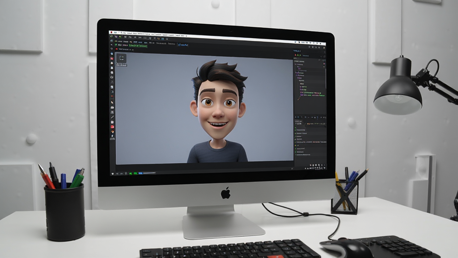Screen dimensions: 458x258
Task: Click the cartoon character in the viewport
Action: 218,112
